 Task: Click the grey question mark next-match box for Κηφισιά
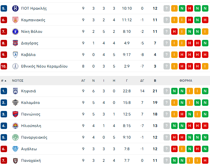pos(166,91)
